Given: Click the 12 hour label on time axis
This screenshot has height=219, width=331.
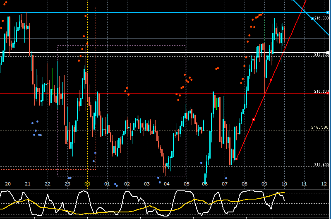Looking at the screenshot, I should [x=324, y=184].
